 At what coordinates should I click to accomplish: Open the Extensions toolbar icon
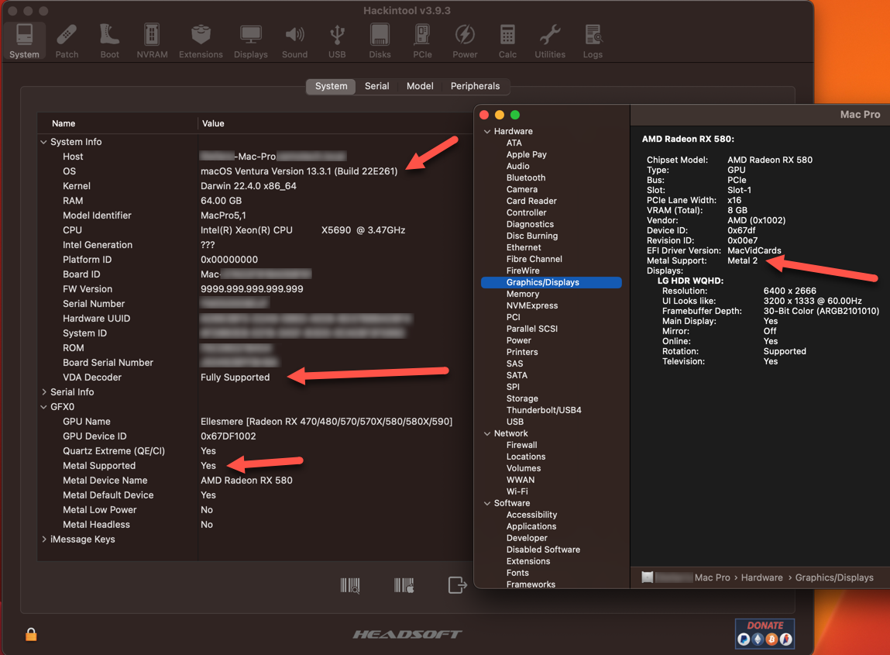[201, 41]
